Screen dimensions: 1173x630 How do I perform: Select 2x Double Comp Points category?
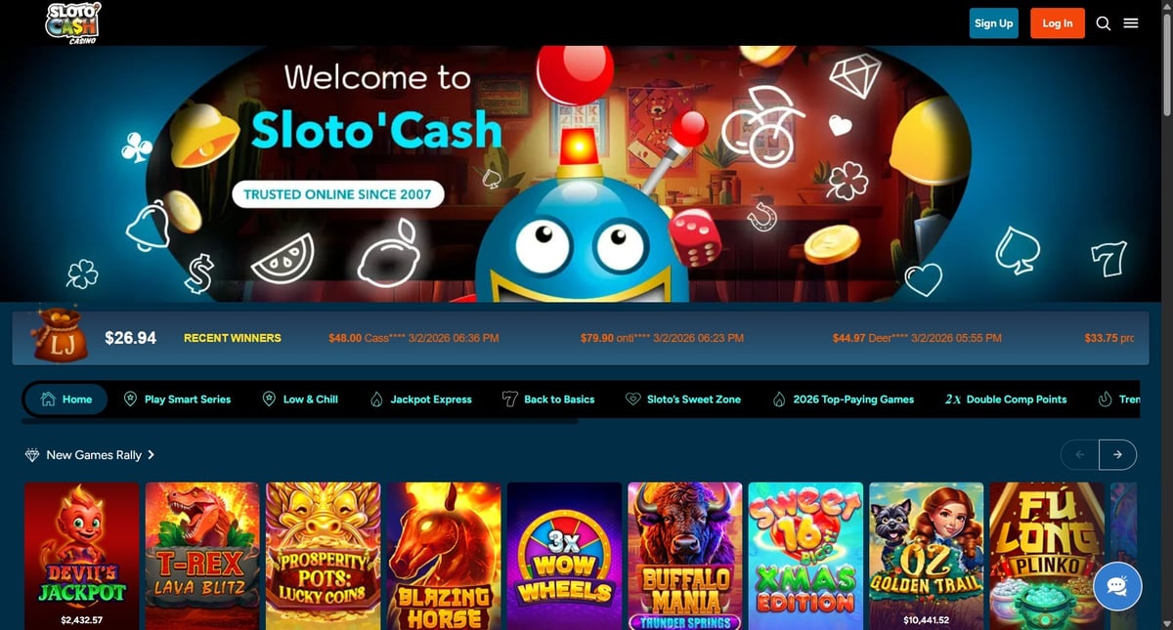[x=1006, y=399]
